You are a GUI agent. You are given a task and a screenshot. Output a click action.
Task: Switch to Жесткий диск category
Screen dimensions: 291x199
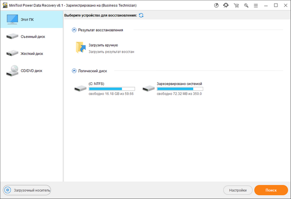coord(31,54)
